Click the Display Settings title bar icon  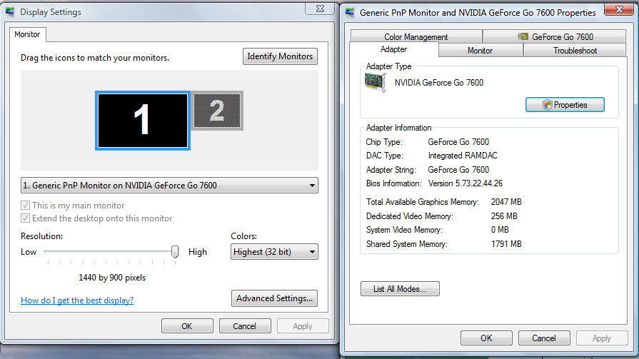coord(10,12)
